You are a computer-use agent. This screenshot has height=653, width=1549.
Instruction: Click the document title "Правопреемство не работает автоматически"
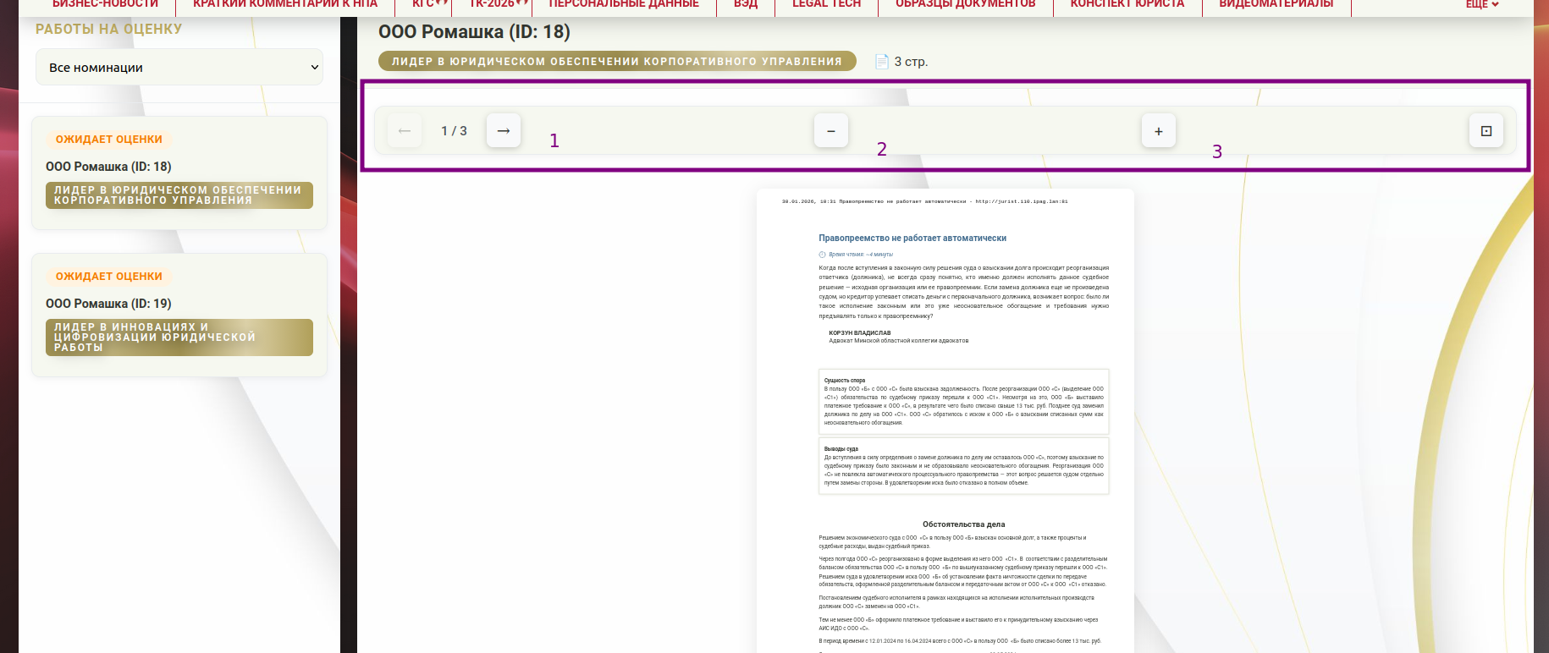(x=912, y=239)
